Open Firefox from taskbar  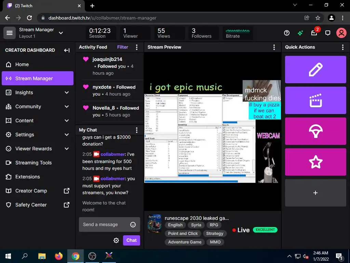coord(59,256)
